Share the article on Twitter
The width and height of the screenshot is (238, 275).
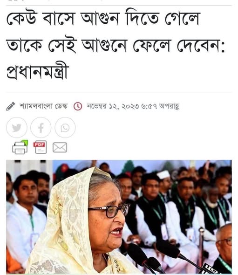[17, 128]
